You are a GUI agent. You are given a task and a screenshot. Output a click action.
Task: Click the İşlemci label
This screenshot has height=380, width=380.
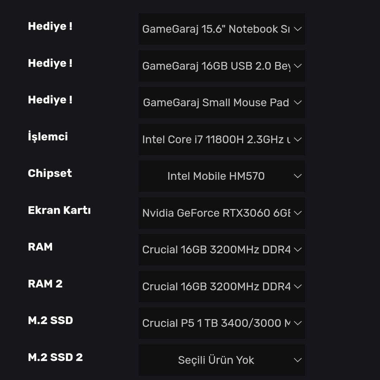48,137
